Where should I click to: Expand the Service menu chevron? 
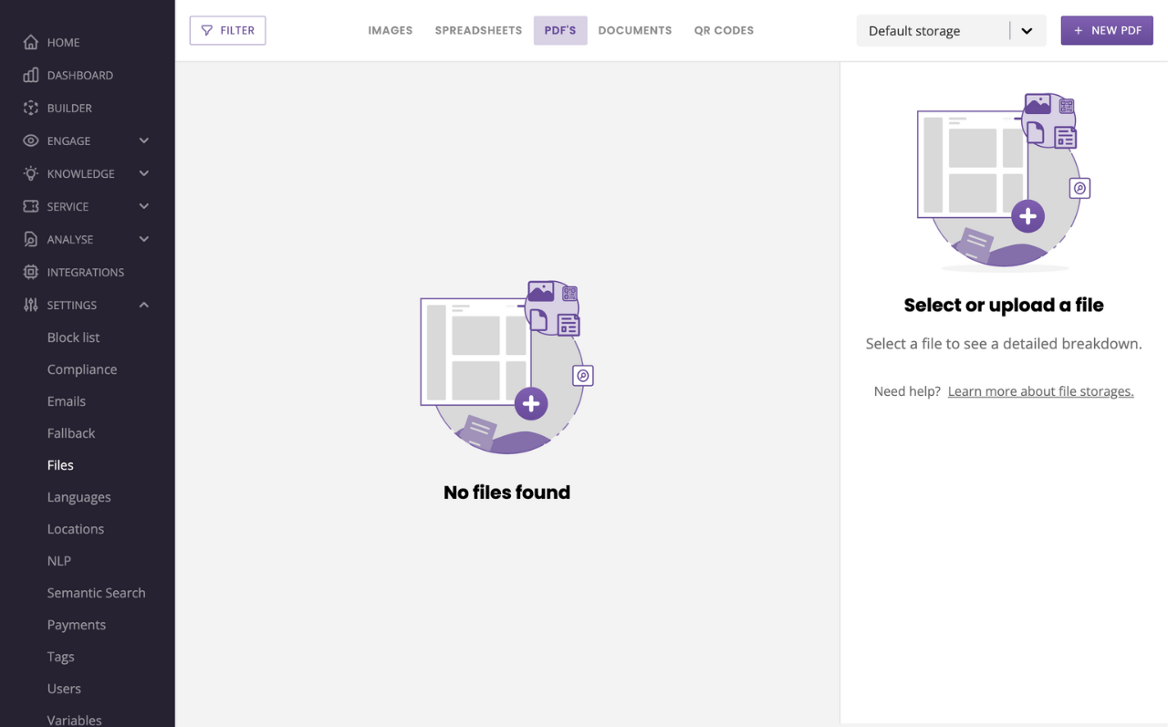coord(143,206)
